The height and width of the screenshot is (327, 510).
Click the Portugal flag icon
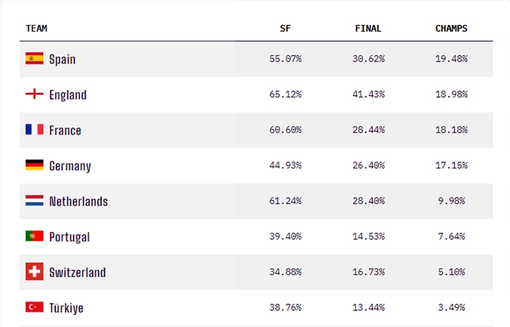coord(34,236)
